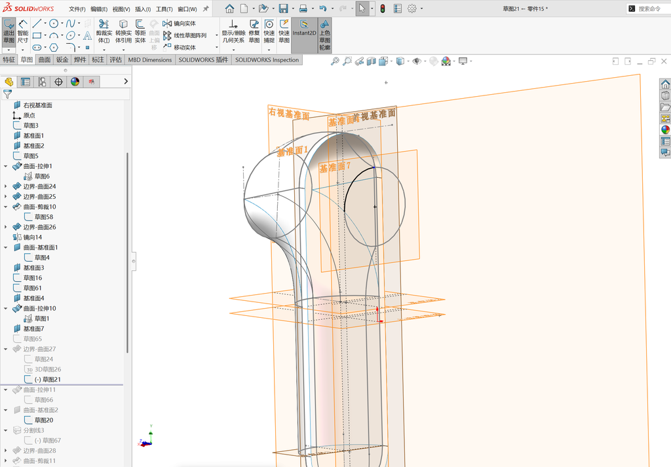Open the PropertyManager tab
The width and height of the screenshot is (671, 467).
coord(26,82)
